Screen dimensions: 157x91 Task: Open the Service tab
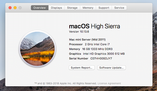click(x=119, y=8)
